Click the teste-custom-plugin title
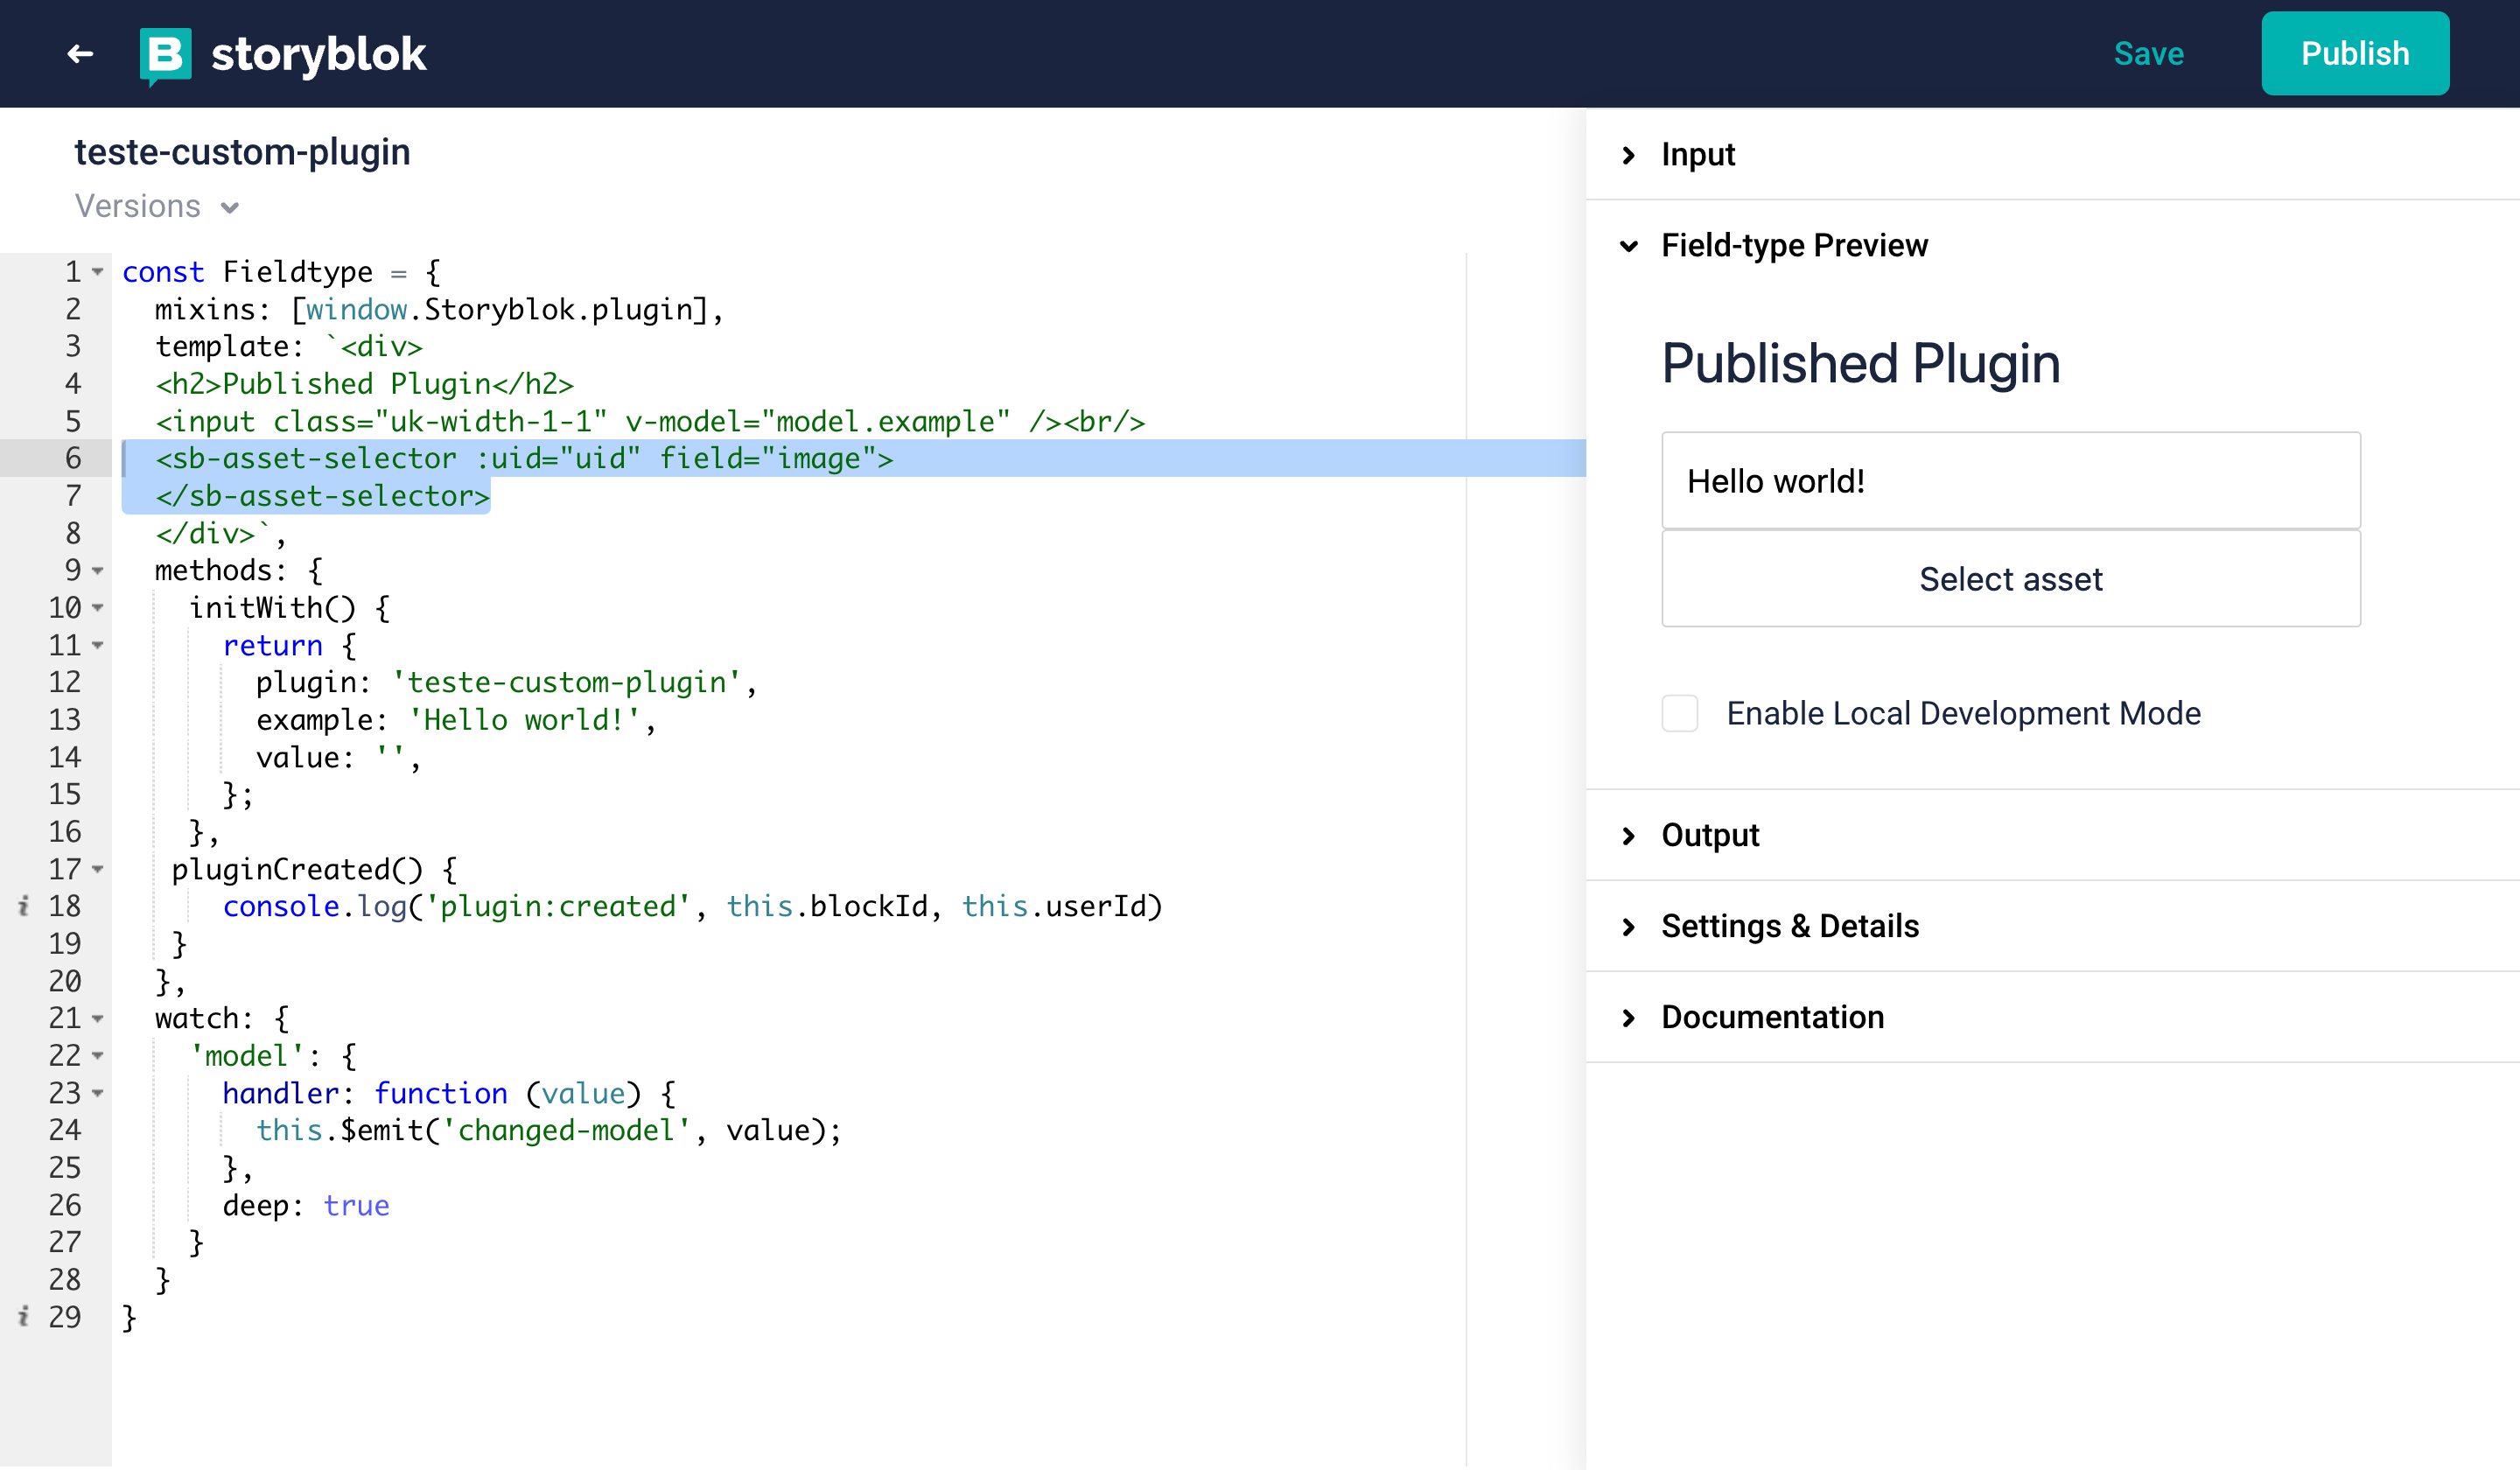This screenshot has height=1470, width=2520. pyautogui.click(x=242, y=152)
